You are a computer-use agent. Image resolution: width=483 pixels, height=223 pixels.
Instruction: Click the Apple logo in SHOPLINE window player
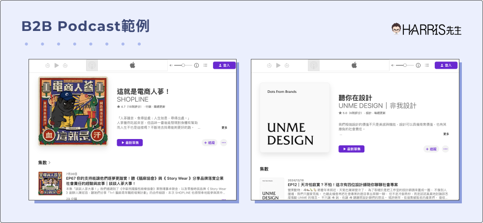(132, 65)
